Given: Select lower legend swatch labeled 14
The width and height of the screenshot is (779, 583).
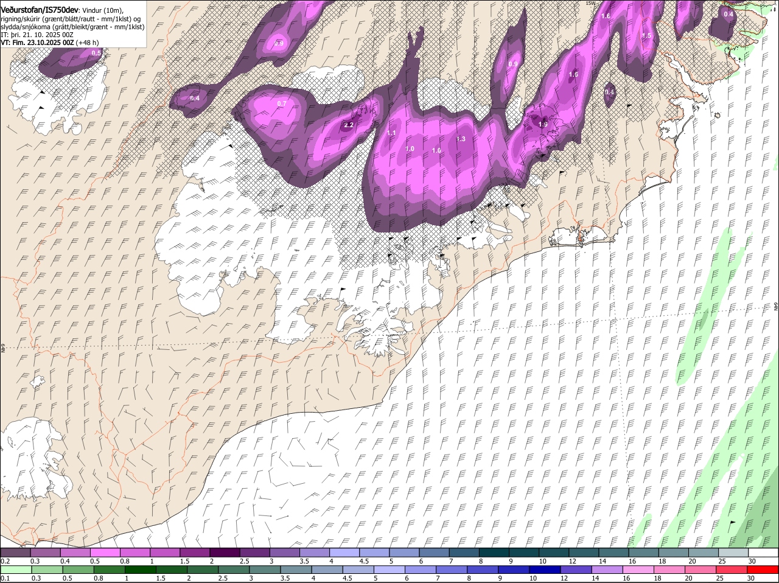Looking at the screenshot, I should click(608, 570).
